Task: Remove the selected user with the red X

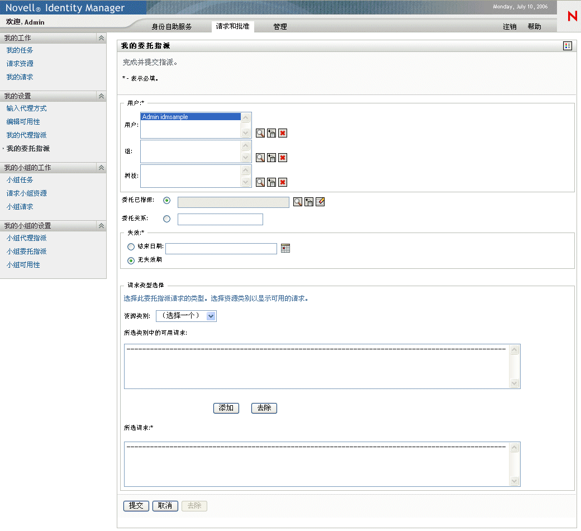Action: click(x=283, y=133)
